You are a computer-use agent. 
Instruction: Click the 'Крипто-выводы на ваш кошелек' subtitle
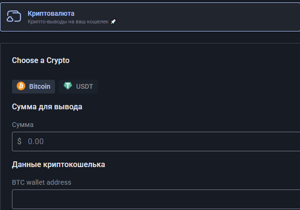[x=68, y=22]
